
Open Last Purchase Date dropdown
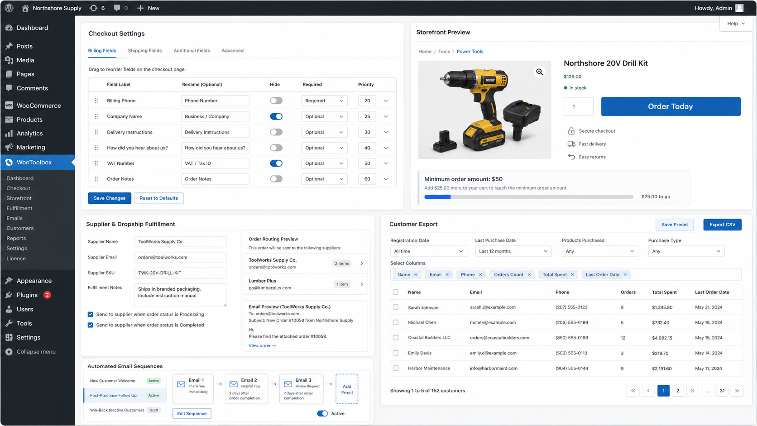(x=513, y=251)
